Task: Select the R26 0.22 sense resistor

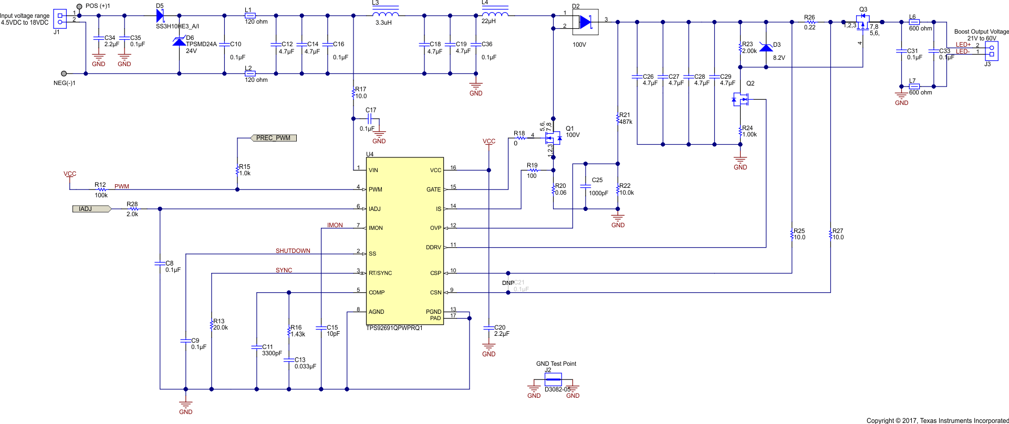Action: pyautogui.click(x=811, y=22)
